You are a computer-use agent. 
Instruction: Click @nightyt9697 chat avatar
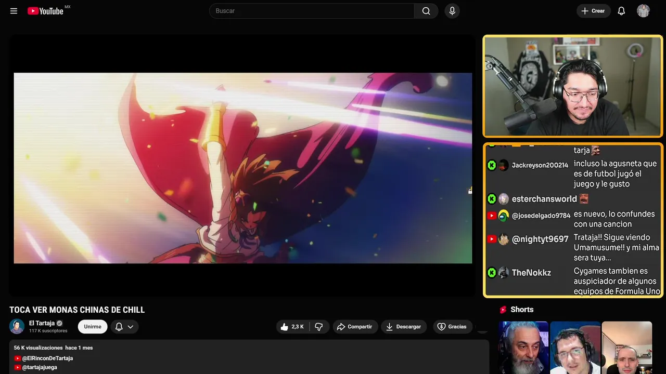tap(503, 239)
